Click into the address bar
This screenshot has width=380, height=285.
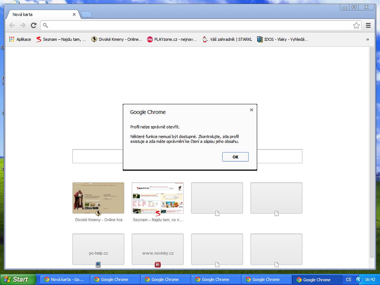coord(201,26)
